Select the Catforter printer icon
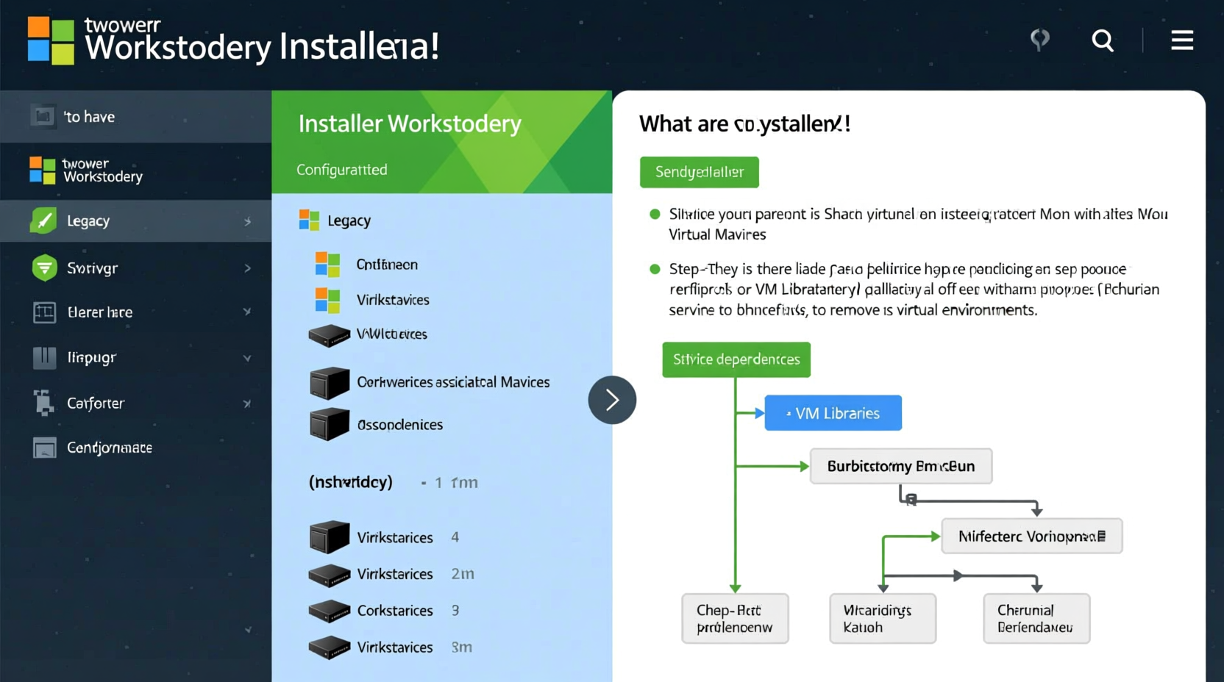1224x682 pixels. (45, 403)
